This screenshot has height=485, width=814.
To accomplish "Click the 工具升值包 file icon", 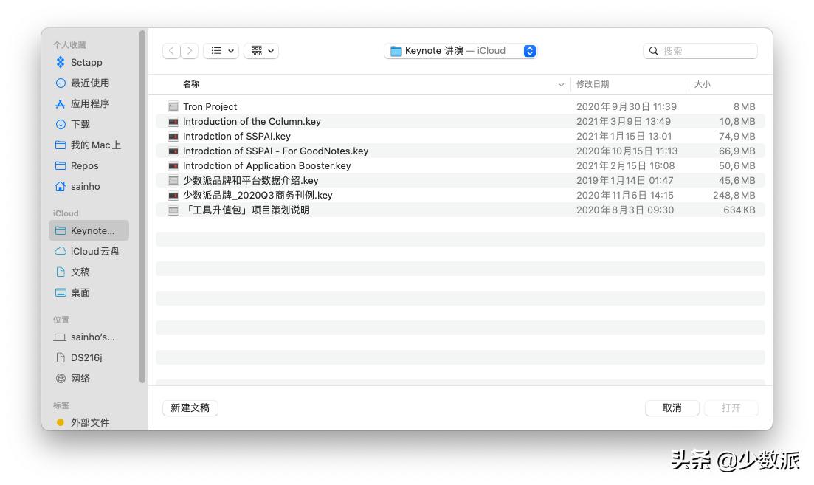I will tap(173, 210).
